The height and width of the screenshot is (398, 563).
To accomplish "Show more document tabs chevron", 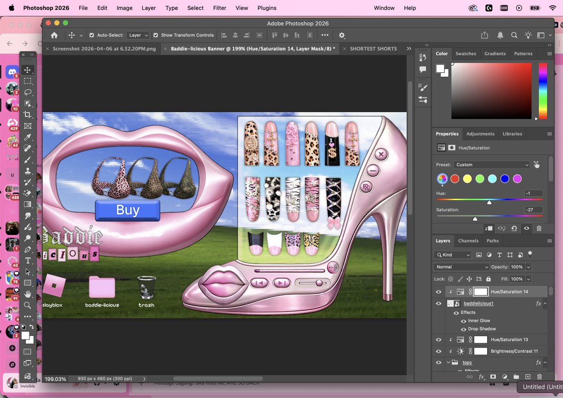I will tap(409, 48).
